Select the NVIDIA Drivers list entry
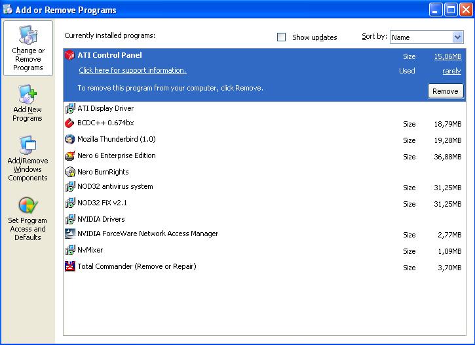475x345 pixels. (x=101, y=219)
